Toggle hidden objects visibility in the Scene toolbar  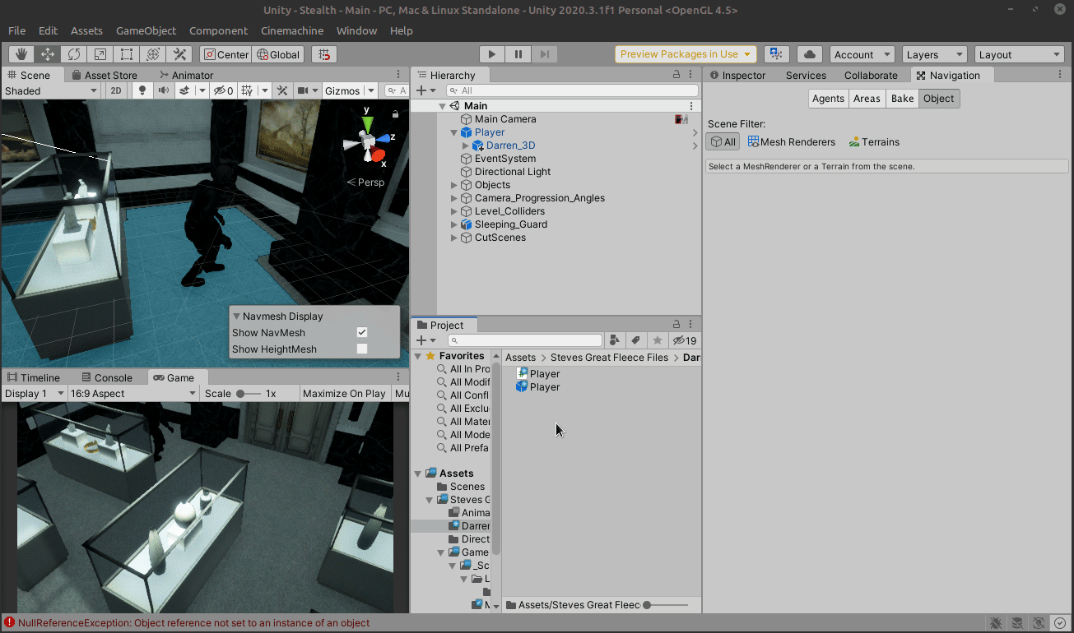[x=223, y=90]
